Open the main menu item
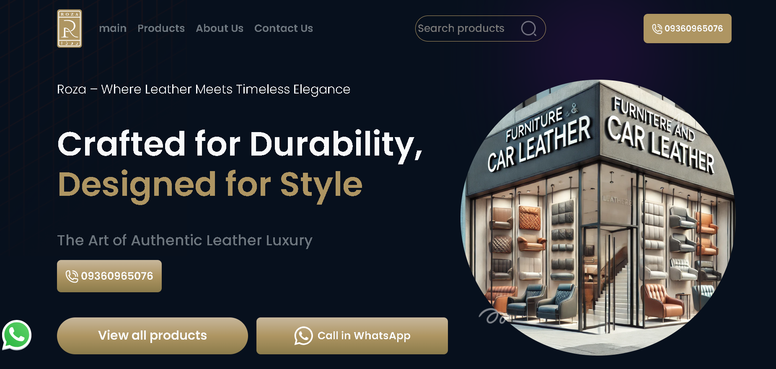This screenshot has width=776, height=369. (x=113, y=28)
